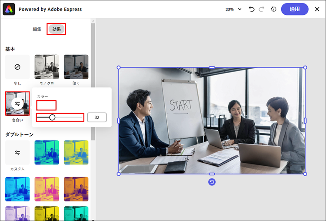Click the redo arrow icon

click(x=262, y=9)
